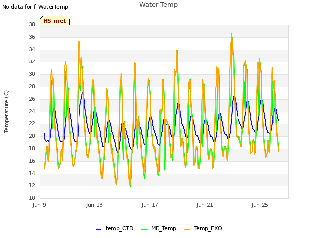Click the 20 y-axis tick label
The width and height of the screenshot is (318, 238).
pyautogui.click(x=32, y=136)
